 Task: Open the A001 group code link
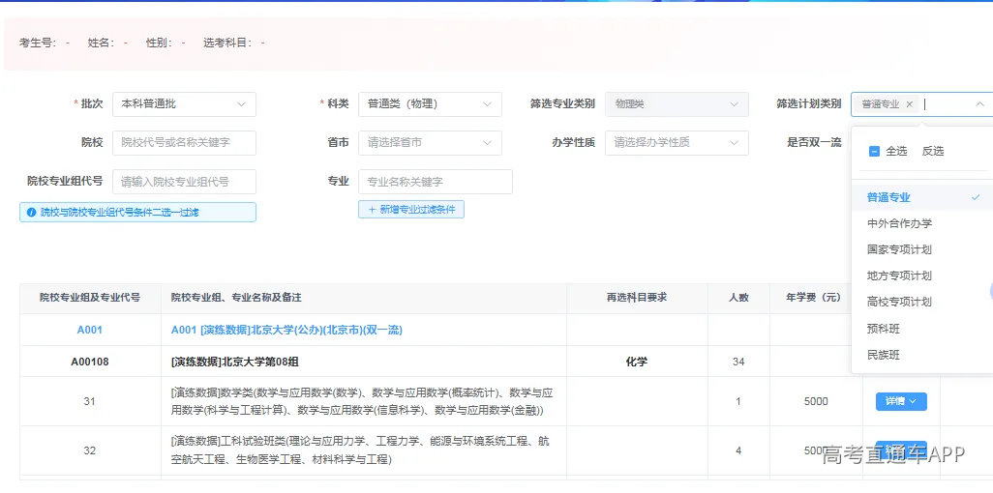coord(89,330)
